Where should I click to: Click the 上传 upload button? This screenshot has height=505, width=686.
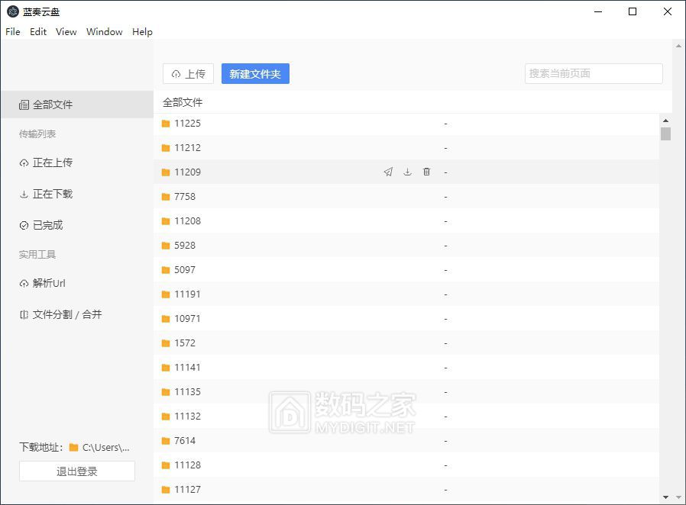tap(188, 73)
